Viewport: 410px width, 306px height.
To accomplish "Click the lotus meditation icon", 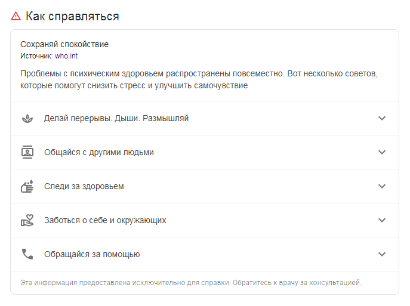I will click(x=27, y=118).
